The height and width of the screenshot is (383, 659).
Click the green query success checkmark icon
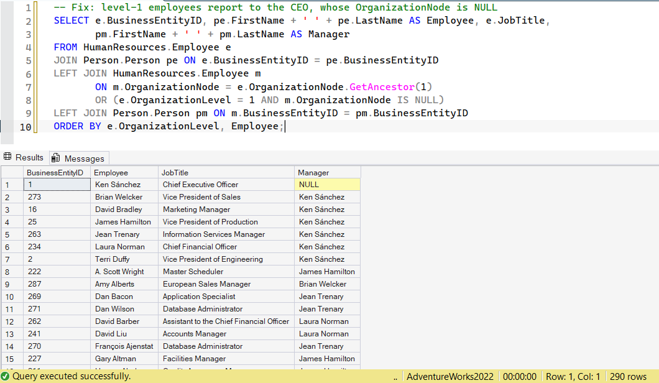[x=5, y=376]
